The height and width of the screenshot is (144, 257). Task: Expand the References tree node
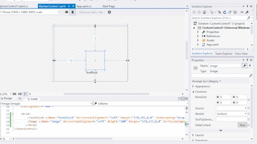point(198,36)
